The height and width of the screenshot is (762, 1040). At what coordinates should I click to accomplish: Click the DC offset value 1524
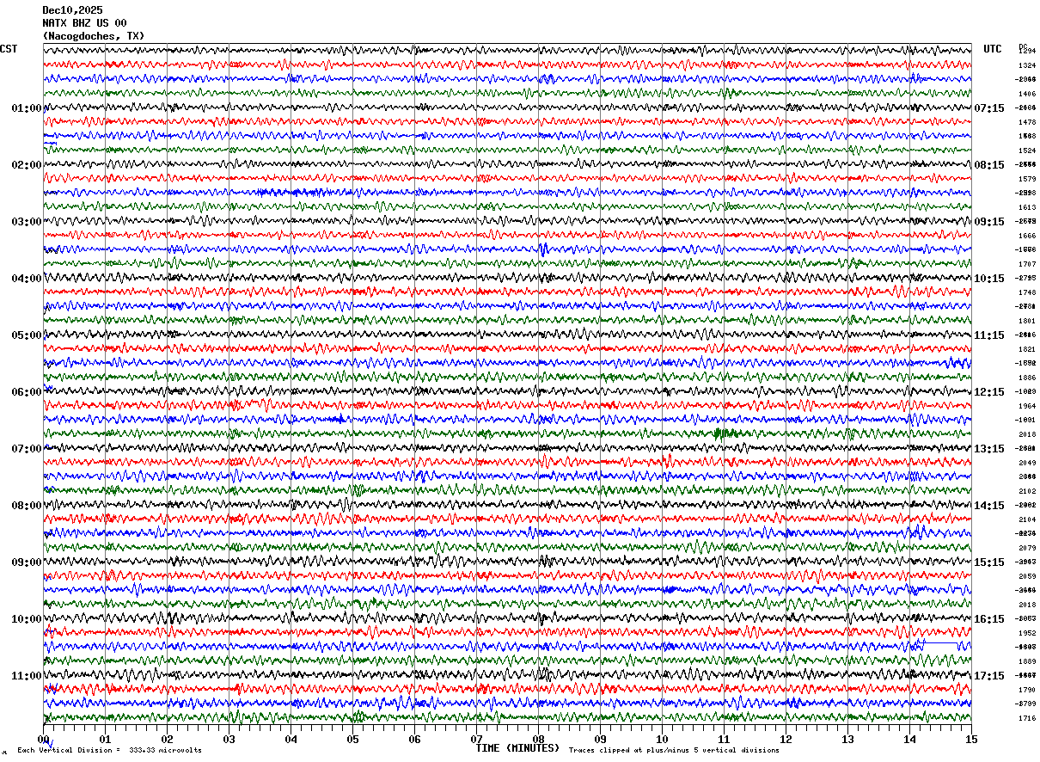coord(1027,151)
